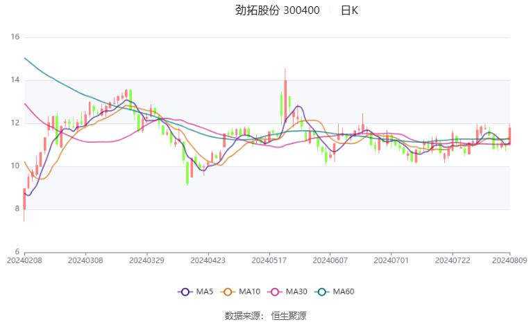
Task: Click the 恒生聚源 data source text
Action: 289,315
